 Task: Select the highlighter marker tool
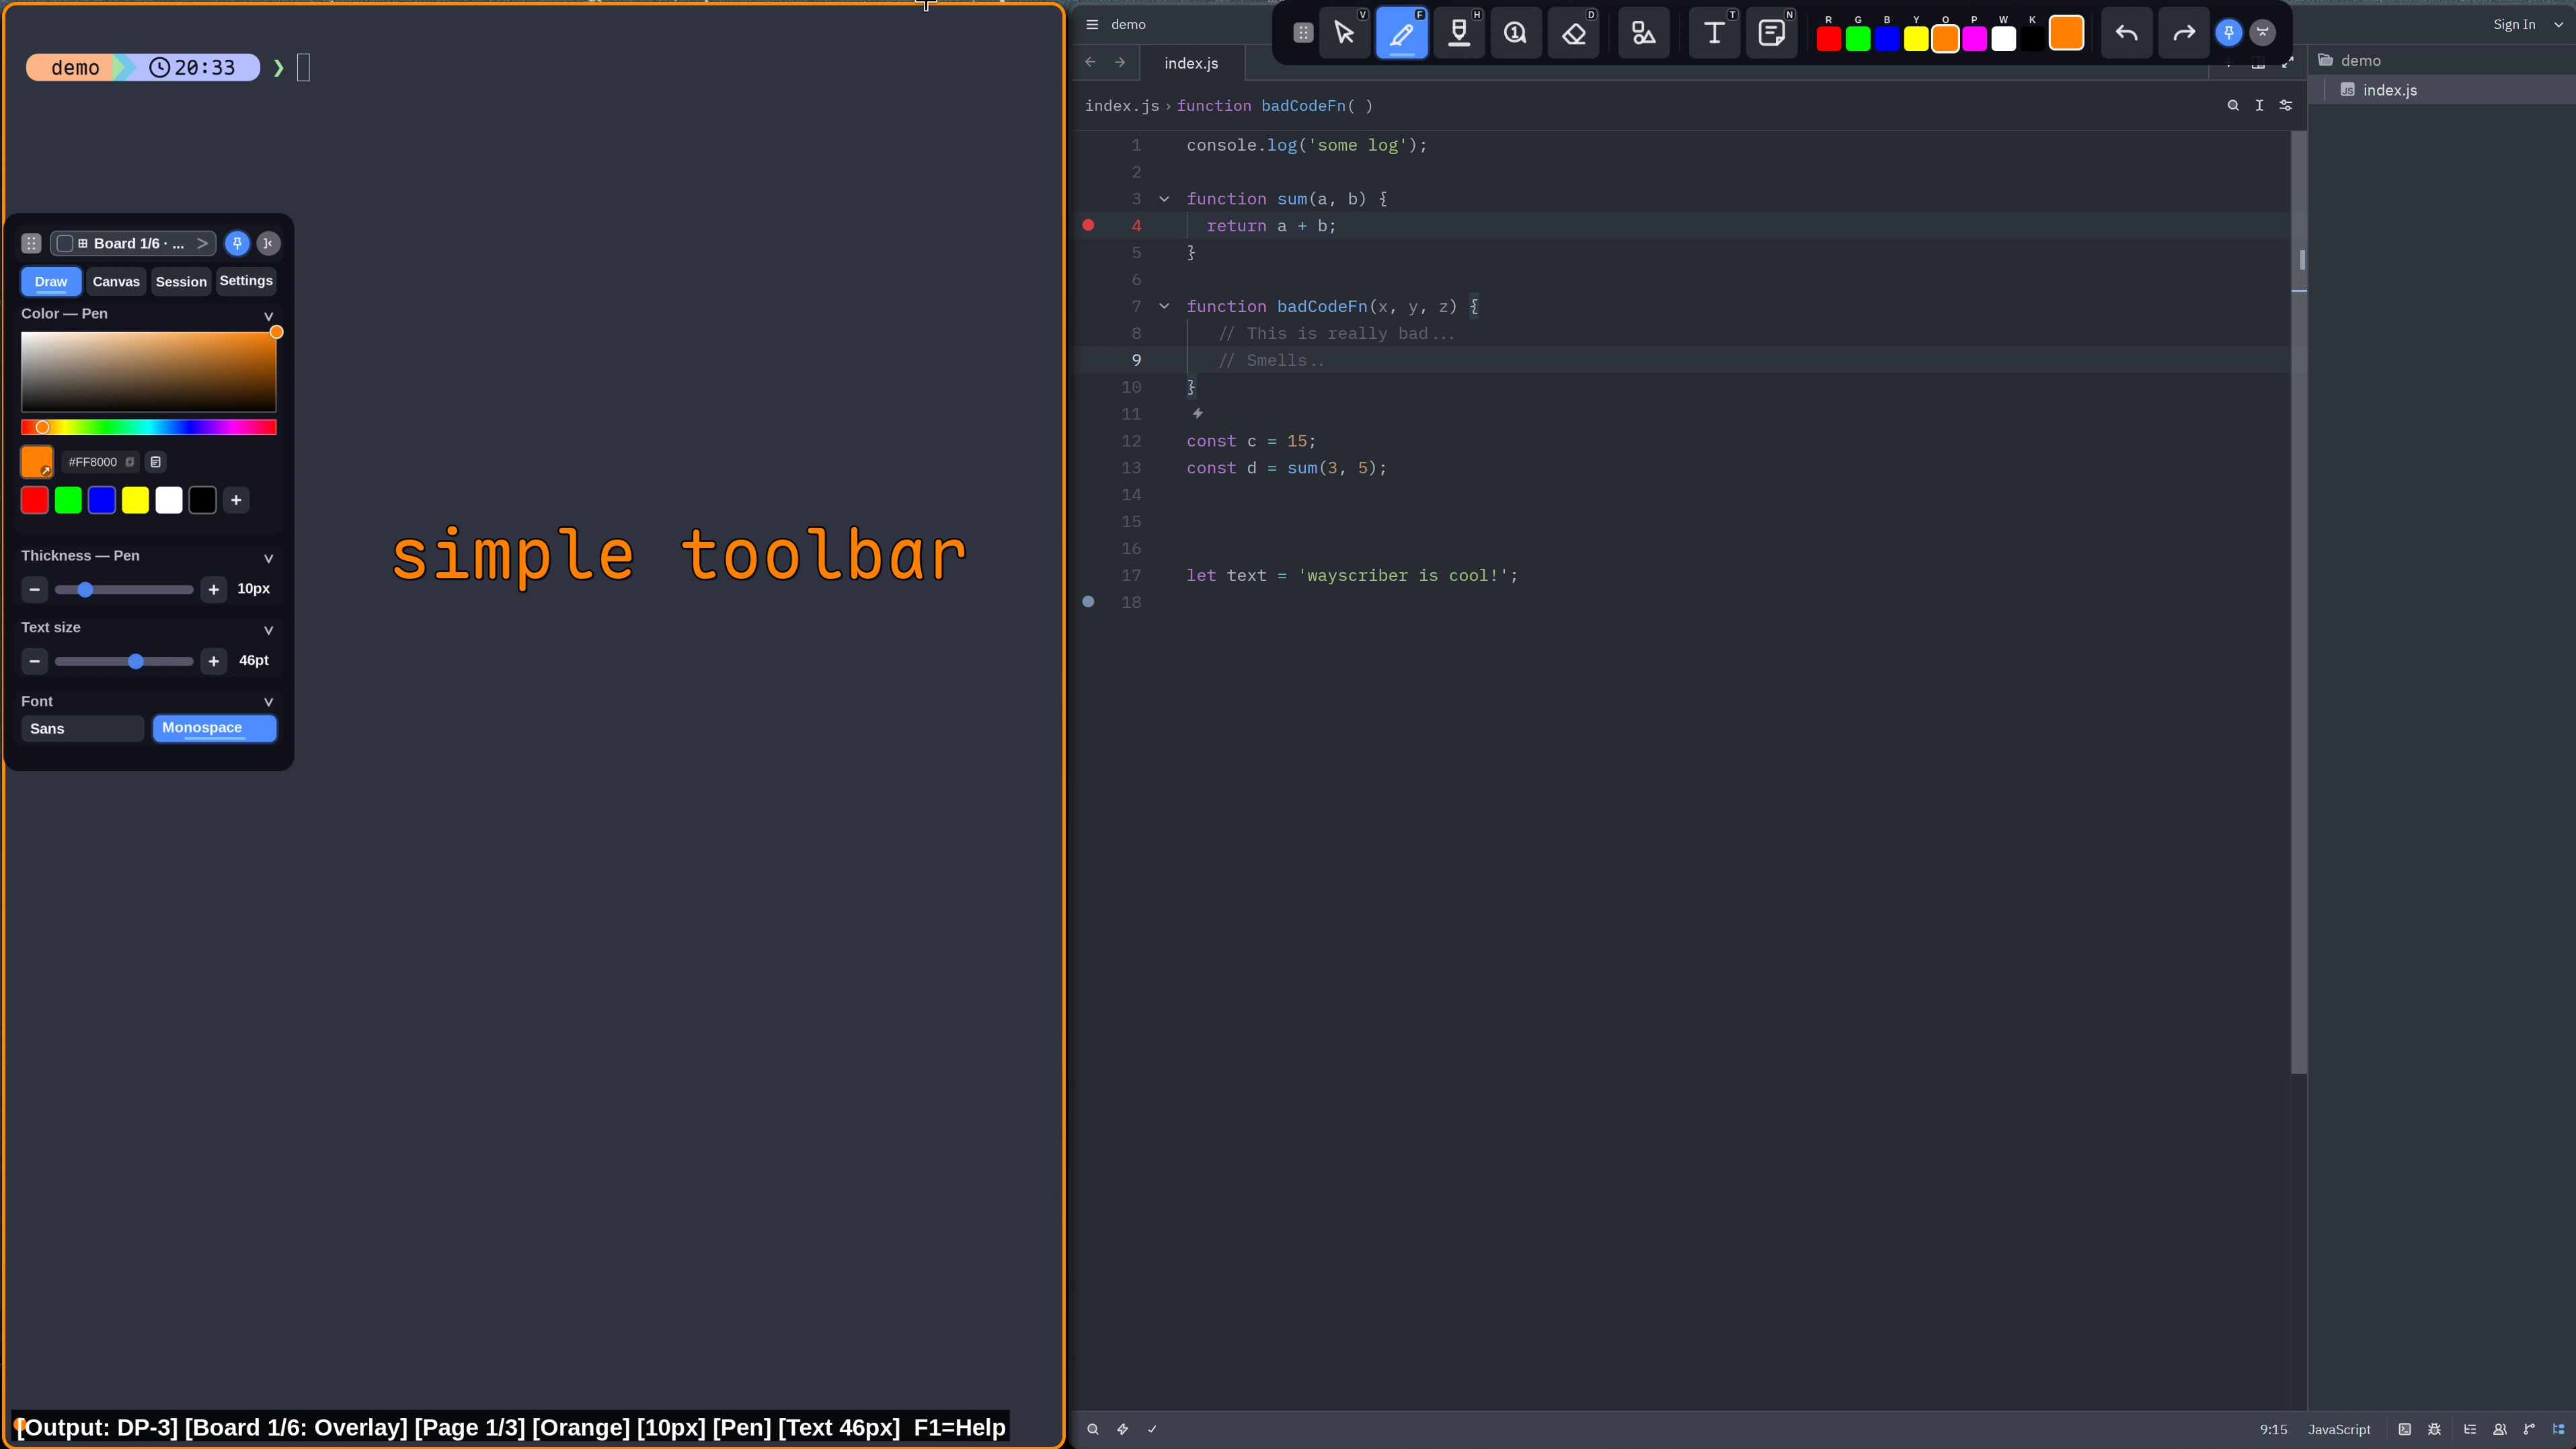[1459, 33]
